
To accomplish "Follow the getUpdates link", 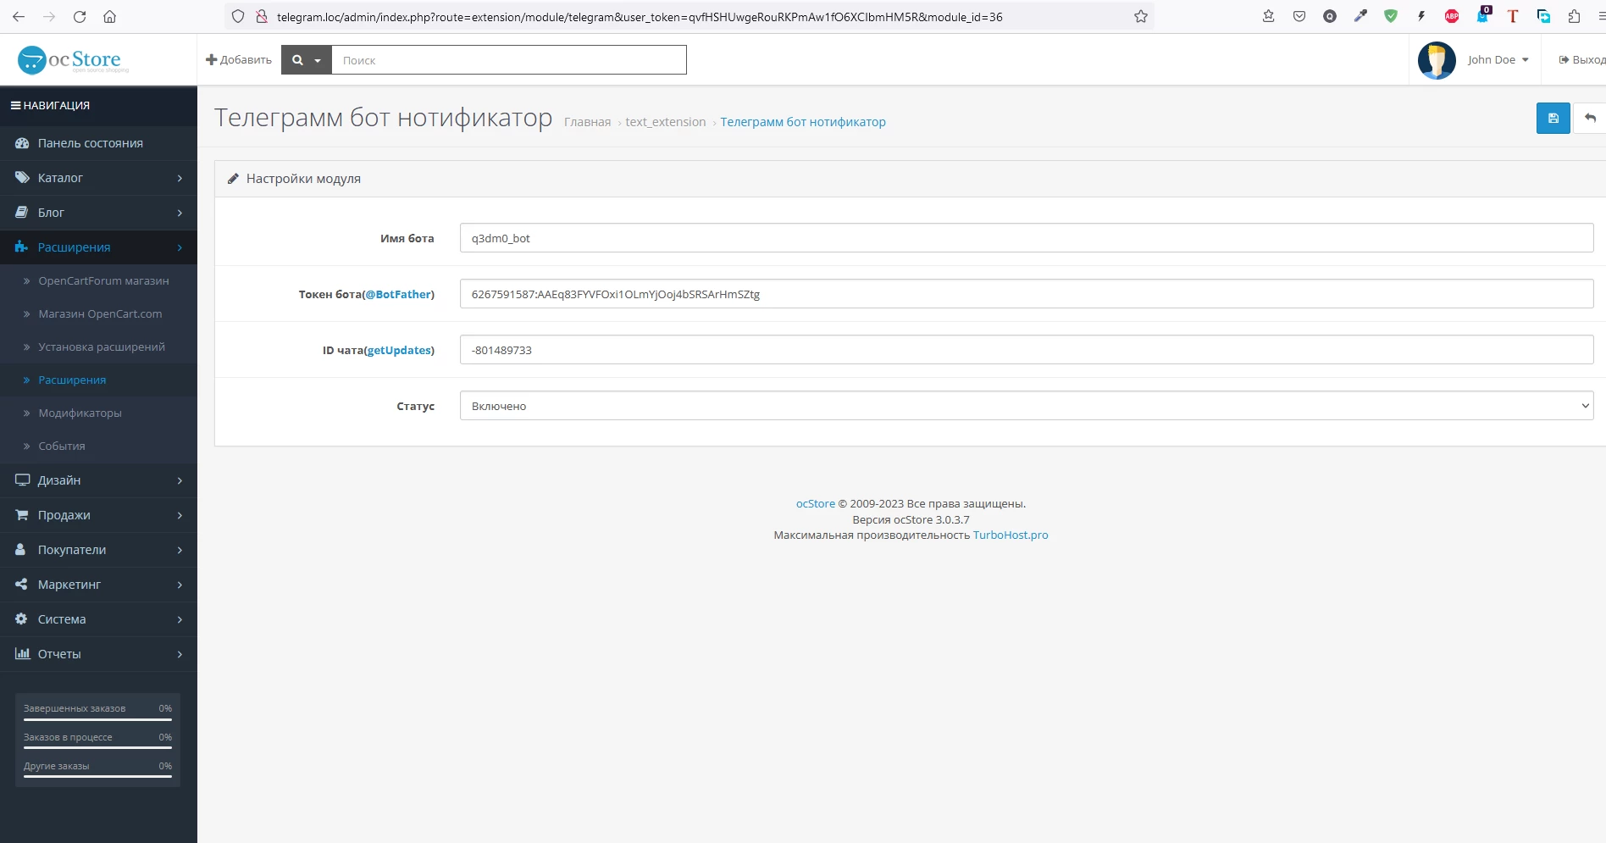I will coord(399,350).
